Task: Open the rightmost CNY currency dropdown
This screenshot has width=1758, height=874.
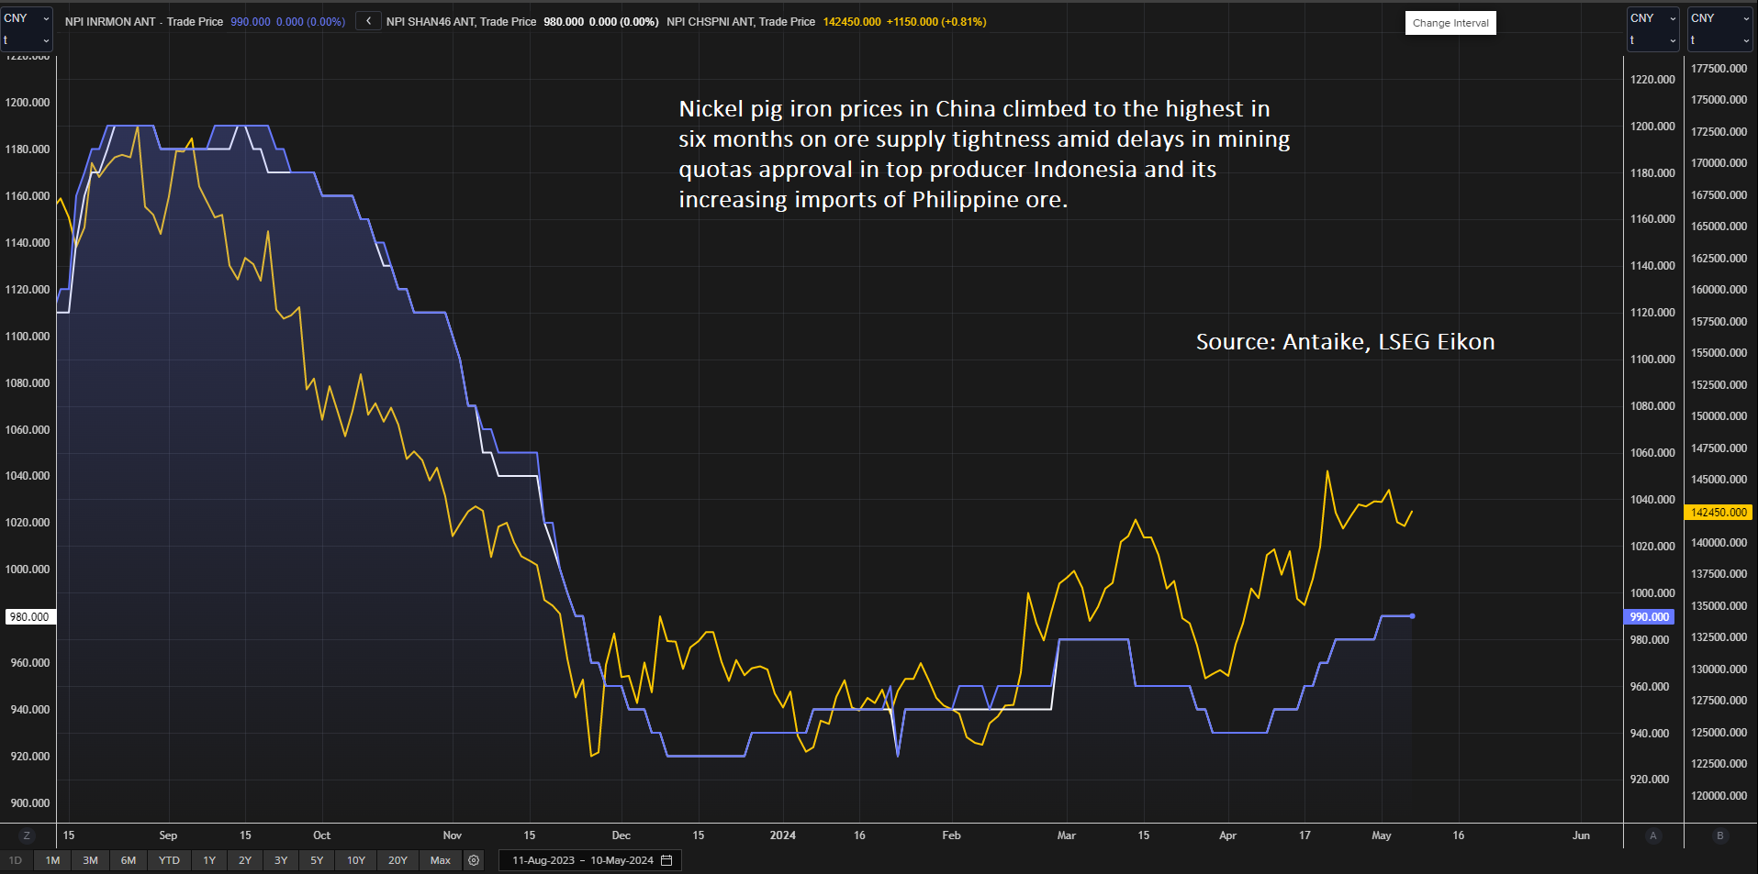Action: pyautogui.click(x=1719, y=18)
